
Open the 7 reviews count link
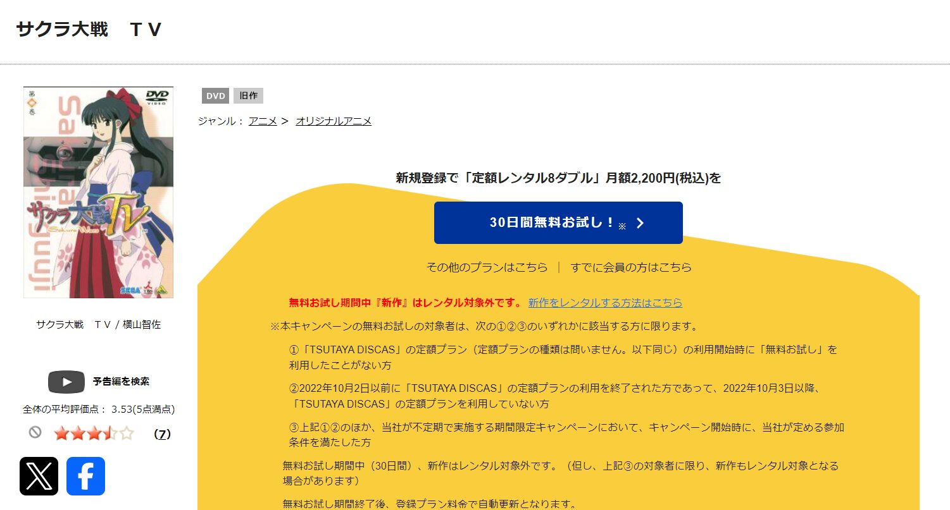(x=162, y=434)
